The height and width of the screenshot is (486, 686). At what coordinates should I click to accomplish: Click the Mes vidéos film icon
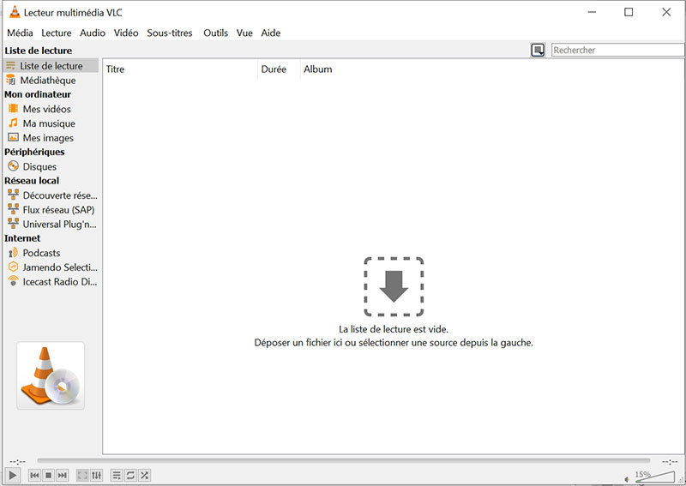[14, 109]
